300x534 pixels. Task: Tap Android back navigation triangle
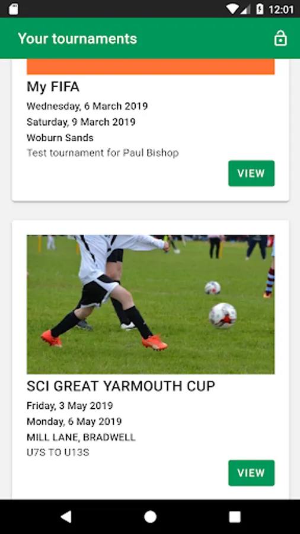[x=66, y=517]
